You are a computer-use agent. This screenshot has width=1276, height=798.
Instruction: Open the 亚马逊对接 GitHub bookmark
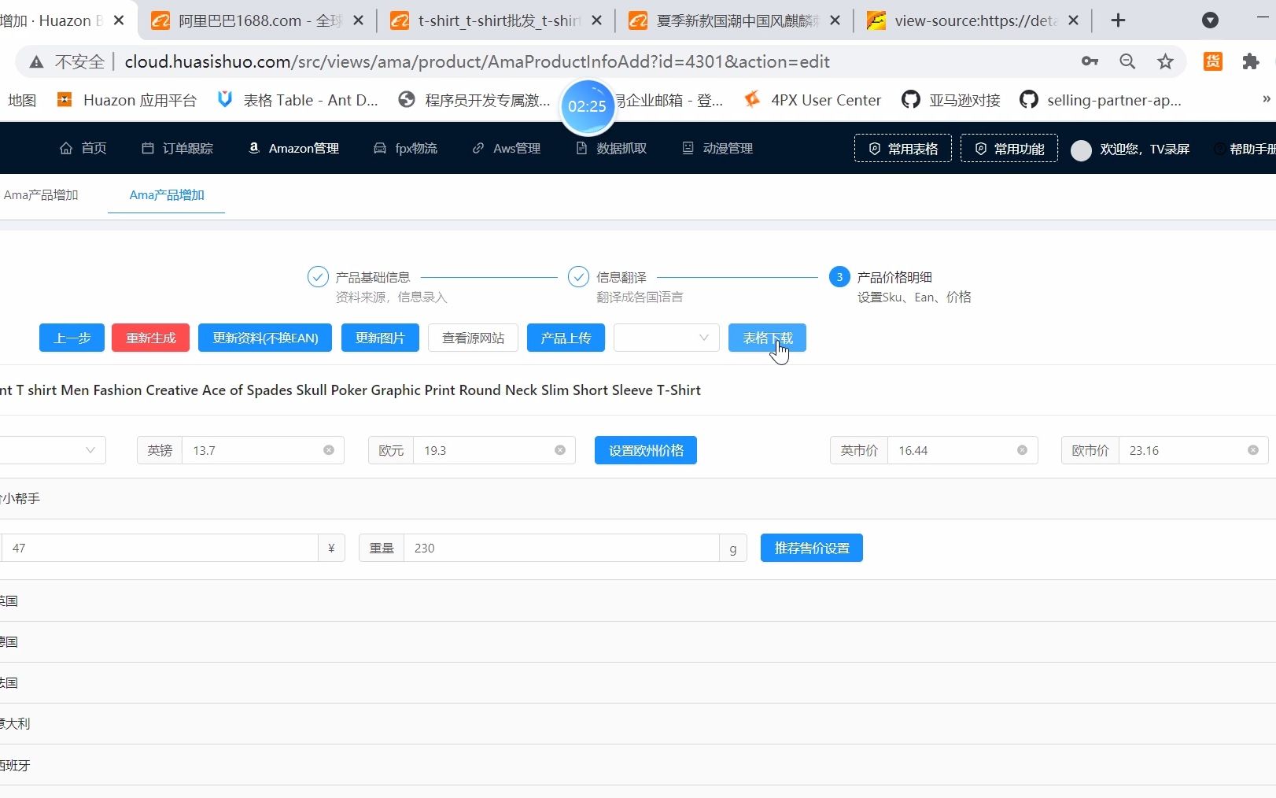(951, 100)
